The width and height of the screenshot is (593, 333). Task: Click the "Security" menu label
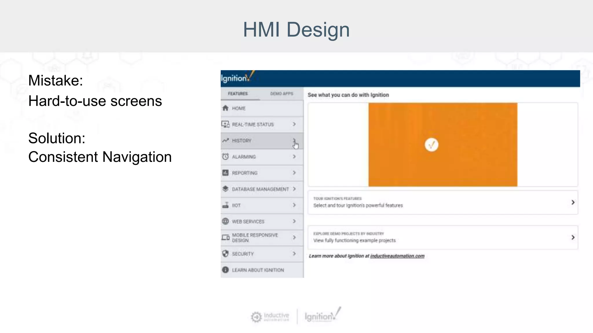pos(243,254)
